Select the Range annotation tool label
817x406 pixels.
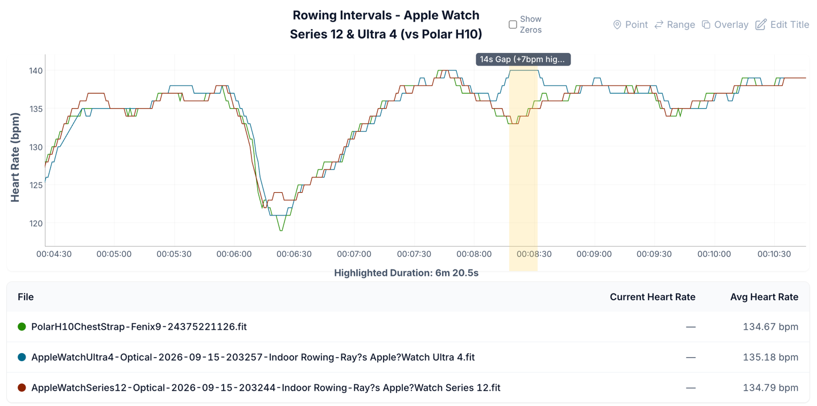point(681,24)
